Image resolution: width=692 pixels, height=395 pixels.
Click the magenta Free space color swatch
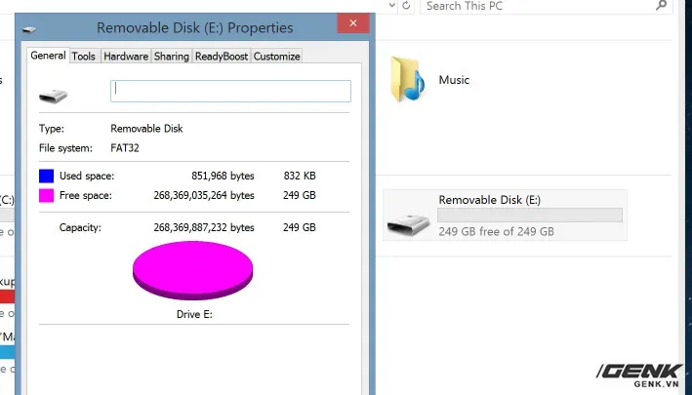tap(46, 195)
